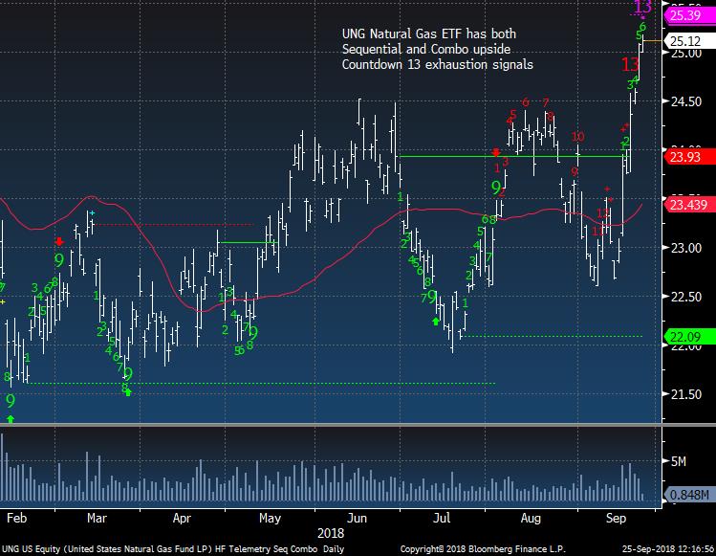
Task: Click the magenta 25.39 price tag
Action: click(686, 16)
